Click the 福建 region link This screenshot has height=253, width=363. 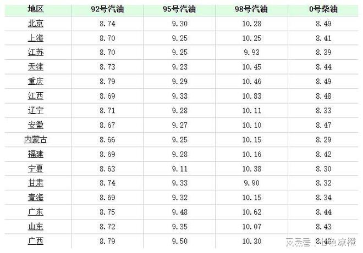click(x=36, y=154)
